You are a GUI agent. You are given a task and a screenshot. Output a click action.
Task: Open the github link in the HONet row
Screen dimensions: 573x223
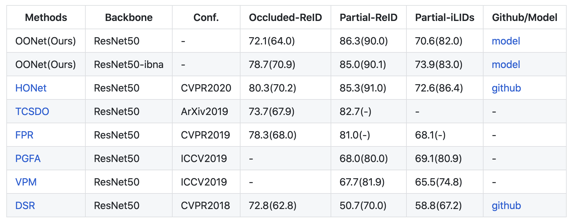[x=506, y=88]
